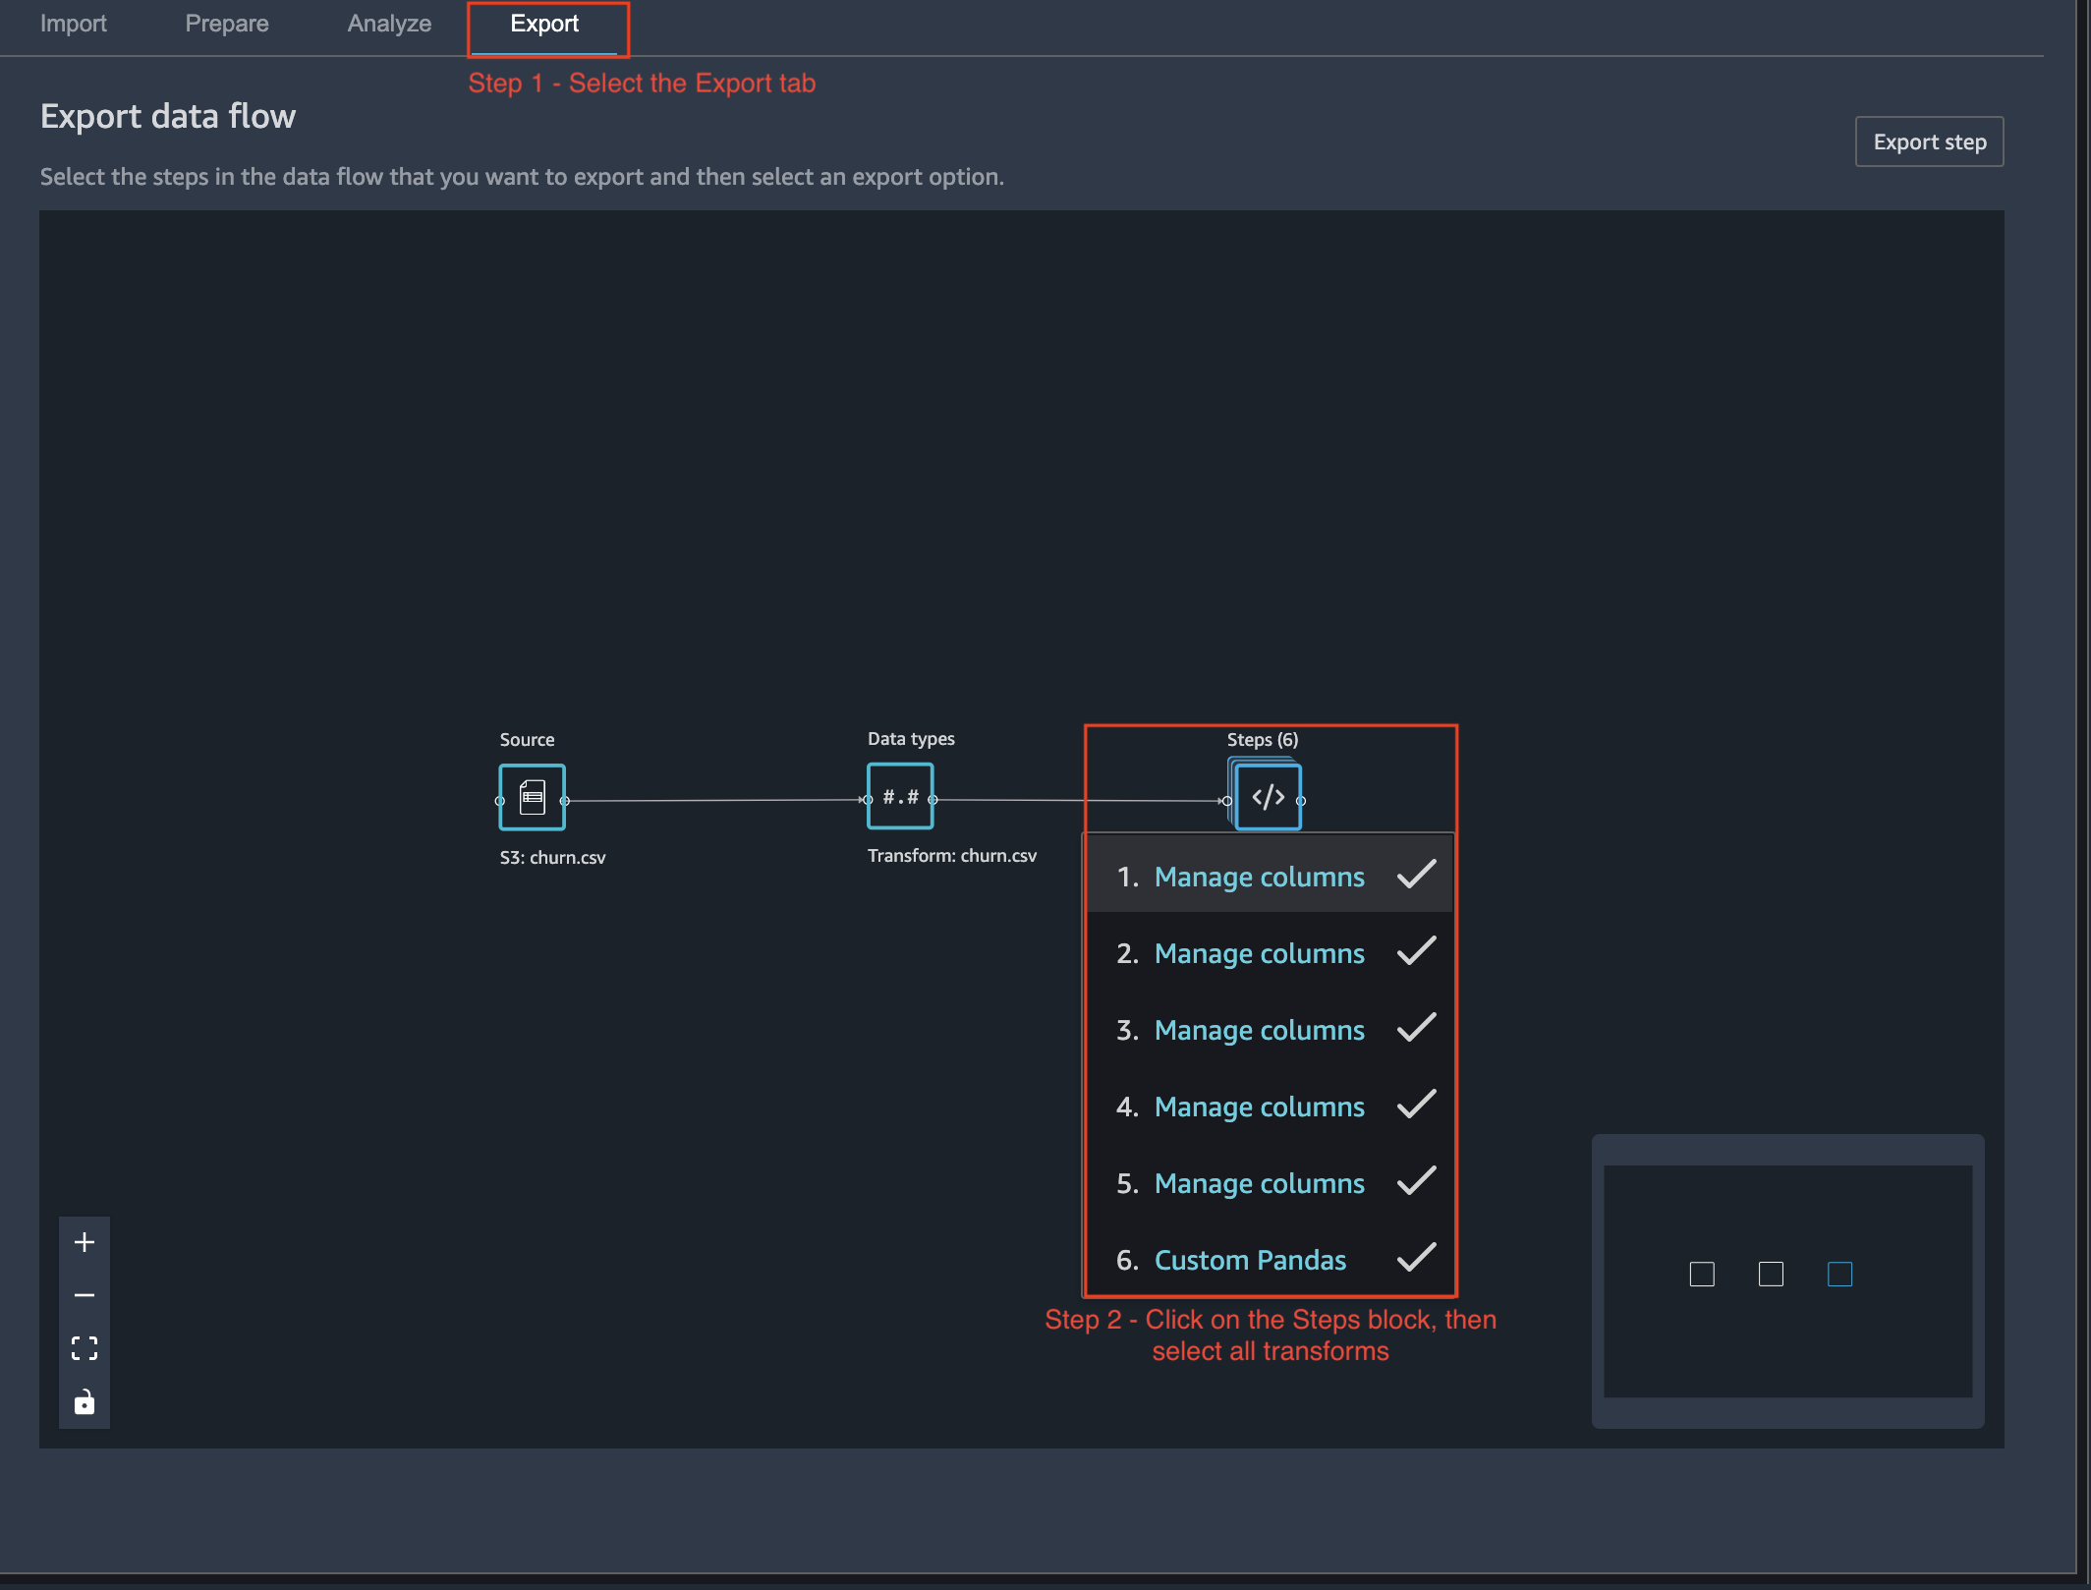The image size is (2091, 1590).
Task: Open step 3 Manage columns link
Action: tap(1259, 1030)
